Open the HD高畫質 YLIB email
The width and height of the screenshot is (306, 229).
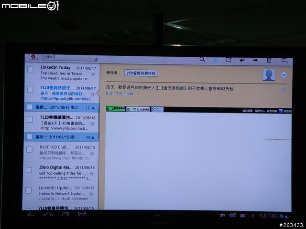tap(62, 123)
